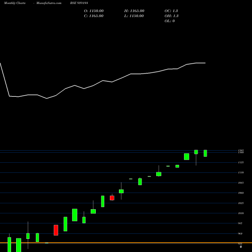This screenshot has height=252, width=252.
Task: Click the "OH: 1.3" readout
Action: click(x=171, y=16)
